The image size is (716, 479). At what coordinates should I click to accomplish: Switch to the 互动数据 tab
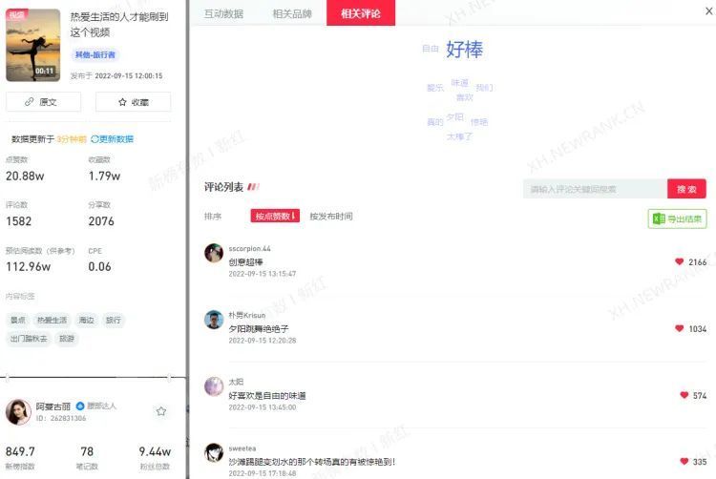click(223, 13)
